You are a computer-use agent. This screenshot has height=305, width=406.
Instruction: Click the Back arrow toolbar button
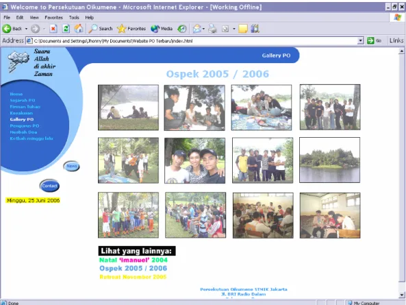[12, 29]
